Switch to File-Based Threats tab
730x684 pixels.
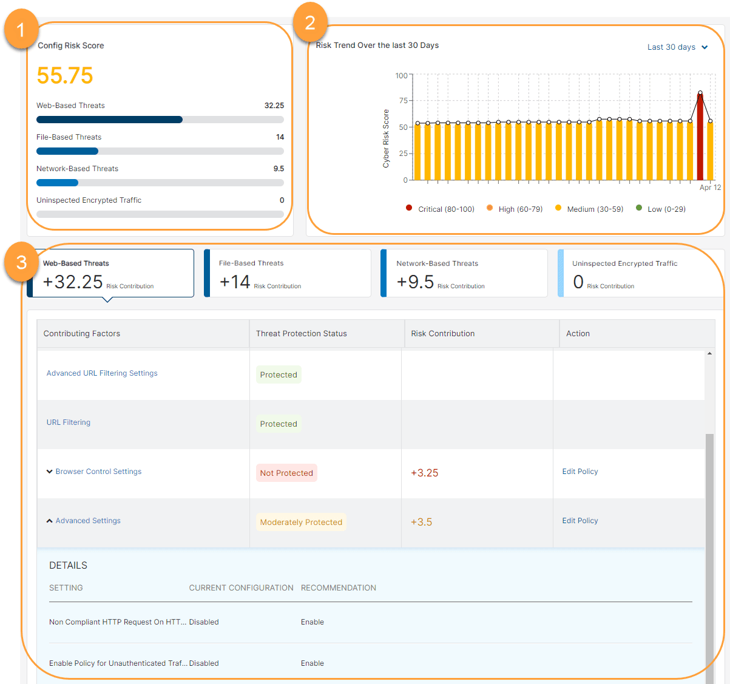point(288,273)
